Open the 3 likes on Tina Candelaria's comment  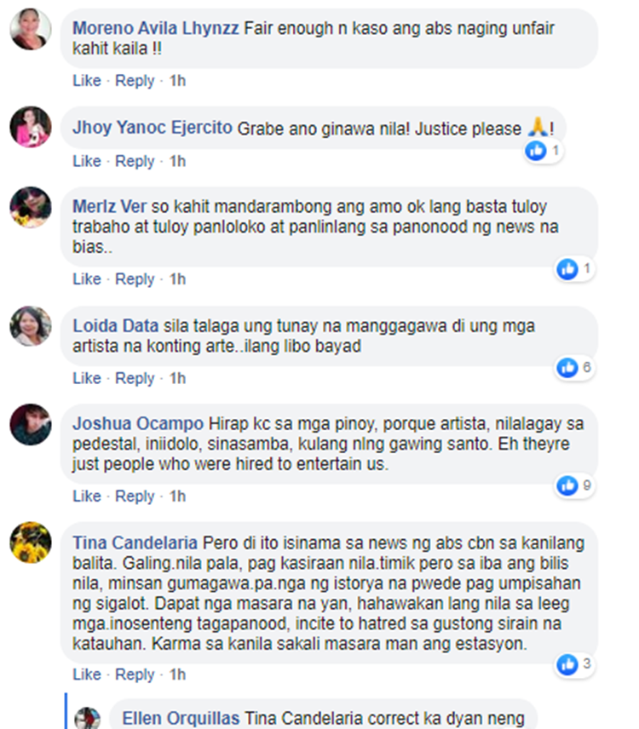575,664
